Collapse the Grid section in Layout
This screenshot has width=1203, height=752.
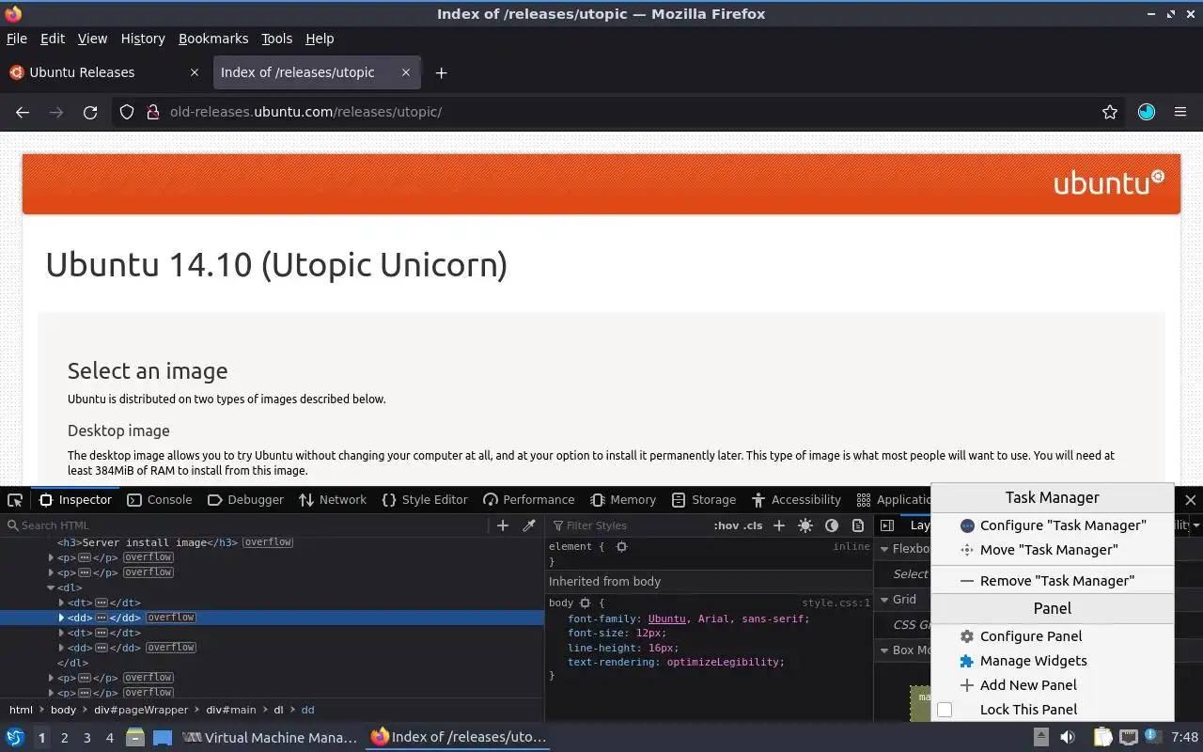point(884,600)
